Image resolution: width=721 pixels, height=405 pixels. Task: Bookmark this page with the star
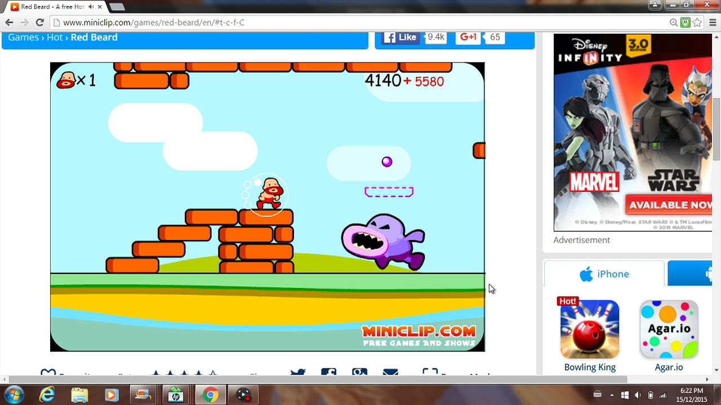[x=697, y=22]
